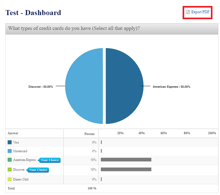
Task: Click the Discover 50% gray bar
Action: [126, 170]
